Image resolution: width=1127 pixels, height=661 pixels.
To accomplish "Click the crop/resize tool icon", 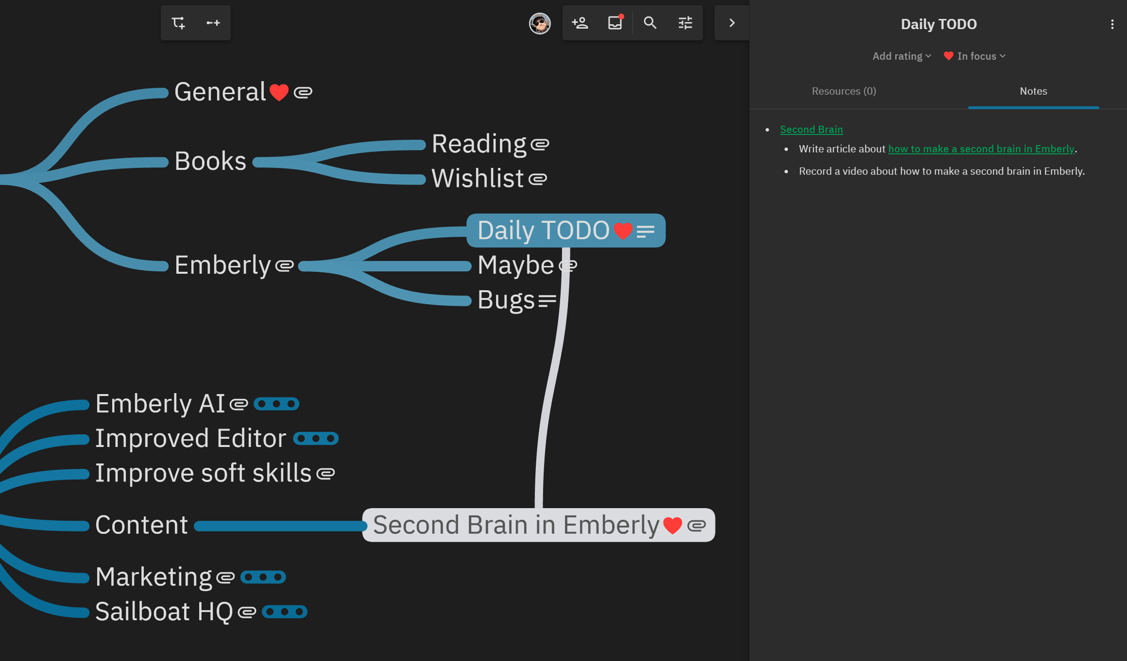I will coord(178,22).
